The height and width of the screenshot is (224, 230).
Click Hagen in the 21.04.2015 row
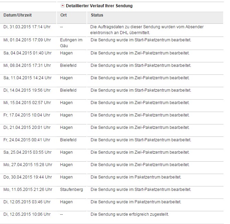coord(66,128)
